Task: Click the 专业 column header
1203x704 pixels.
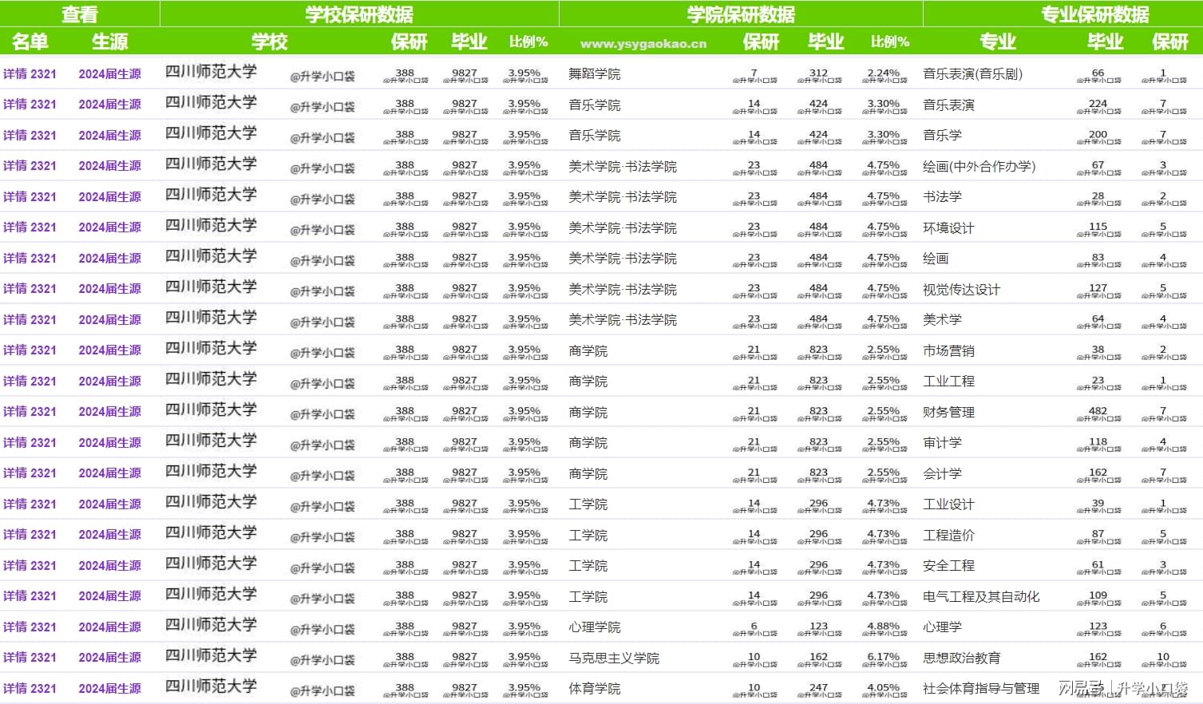Action: click(x=997, y=42)
